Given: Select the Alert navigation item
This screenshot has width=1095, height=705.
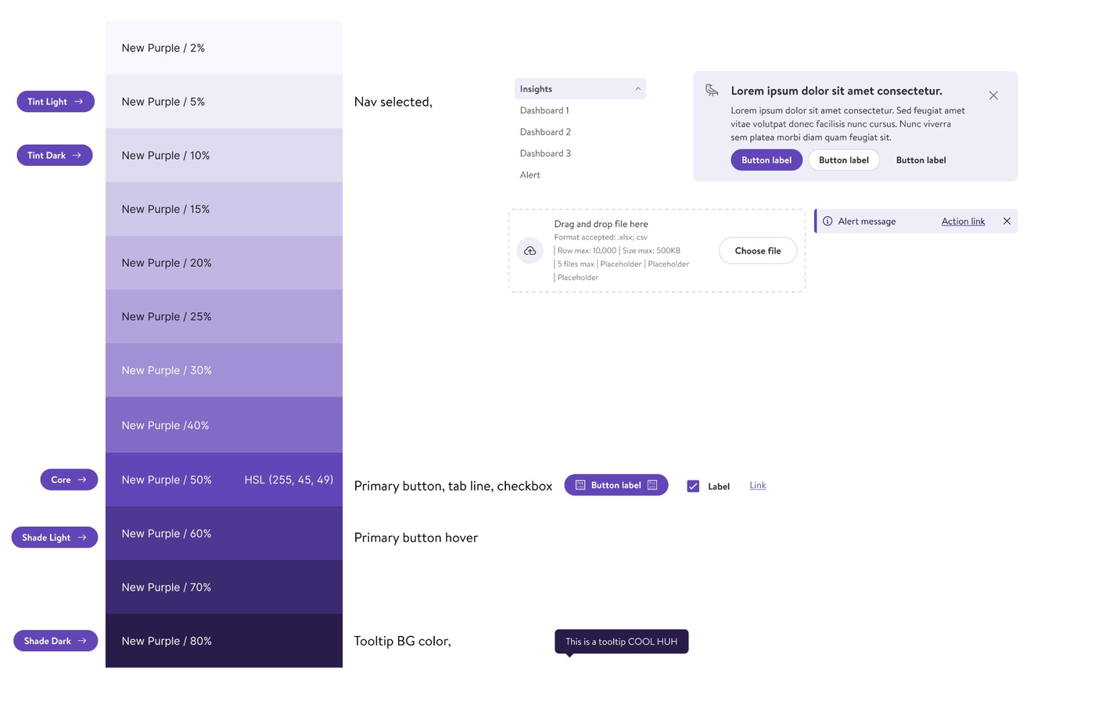Looking at the screenshot, I should coord(530,174).
